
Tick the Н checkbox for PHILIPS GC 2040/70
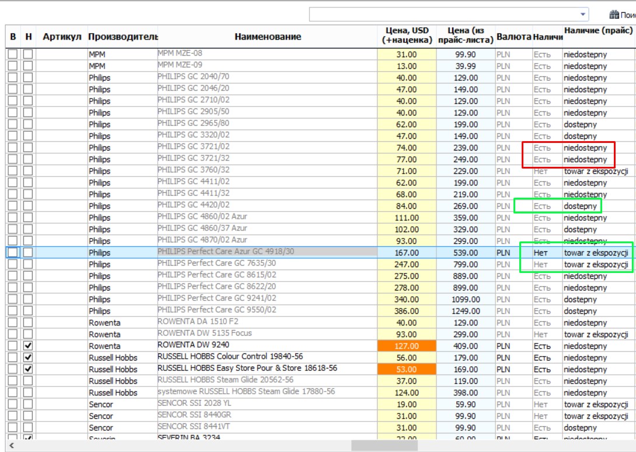[x=28, y=78]
